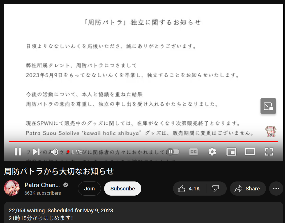Jump to the LIVE indicator
This screenshot has width=285, height=223.
pos(74,151)
